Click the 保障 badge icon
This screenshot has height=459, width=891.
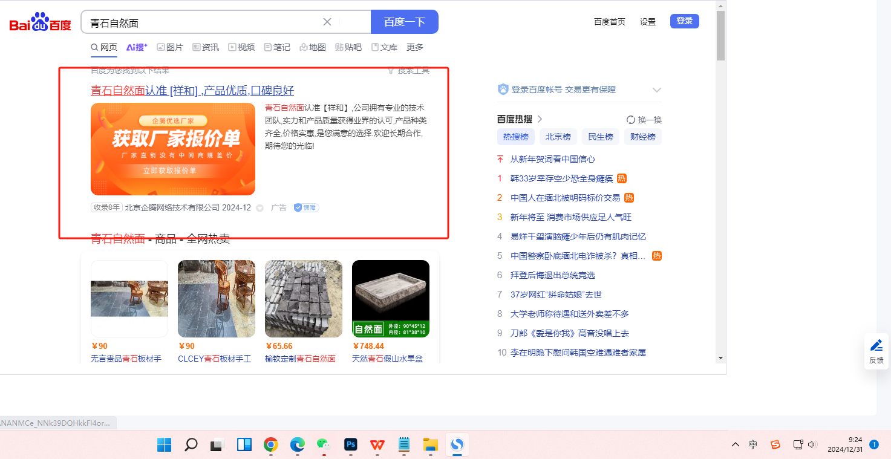tap(306, 207)
